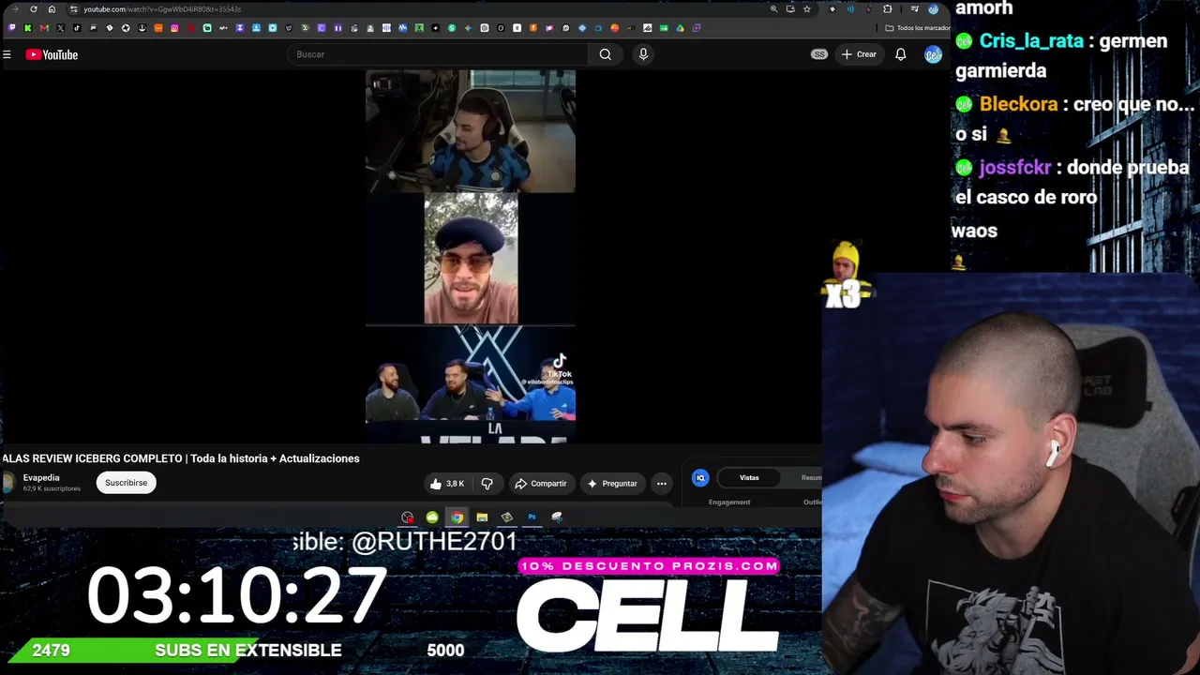Open the Evapedia channel avatar
The height and width of the screenshot is (675, 1200).
8,483
